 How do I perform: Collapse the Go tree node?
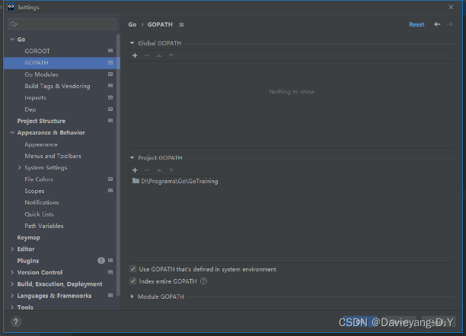(12, 40)
